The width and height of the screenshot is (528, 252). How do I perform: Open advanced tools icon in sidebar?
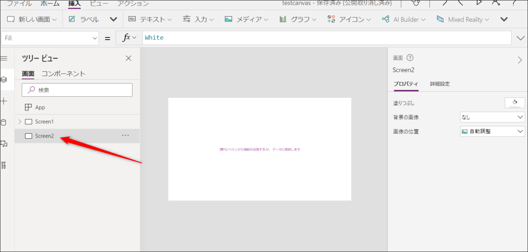4,165
